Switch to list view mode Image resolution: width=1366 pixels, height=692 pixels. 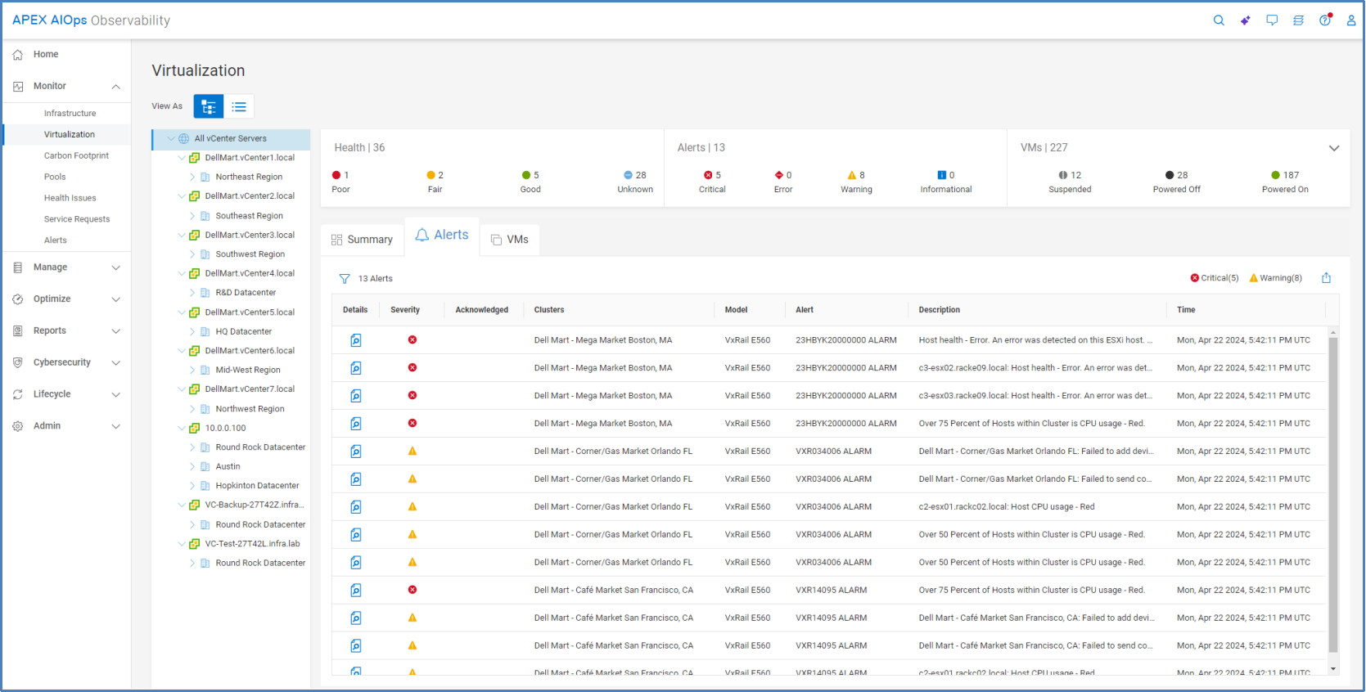pyautogui.click(x=239, y=106)
